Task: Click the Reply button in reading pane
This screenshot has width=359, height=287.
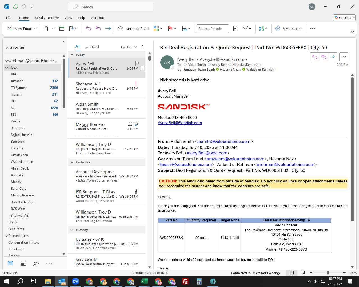Action: pos(315,57)
